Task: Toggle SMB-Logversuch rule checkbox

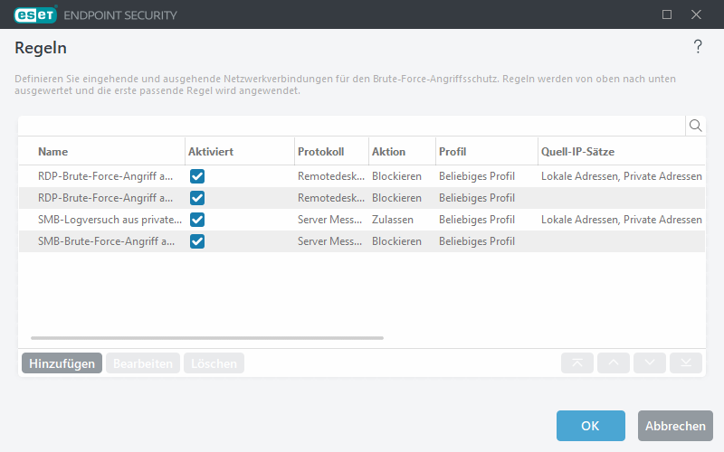Action: pyautogui.click(x=197, y=220)
